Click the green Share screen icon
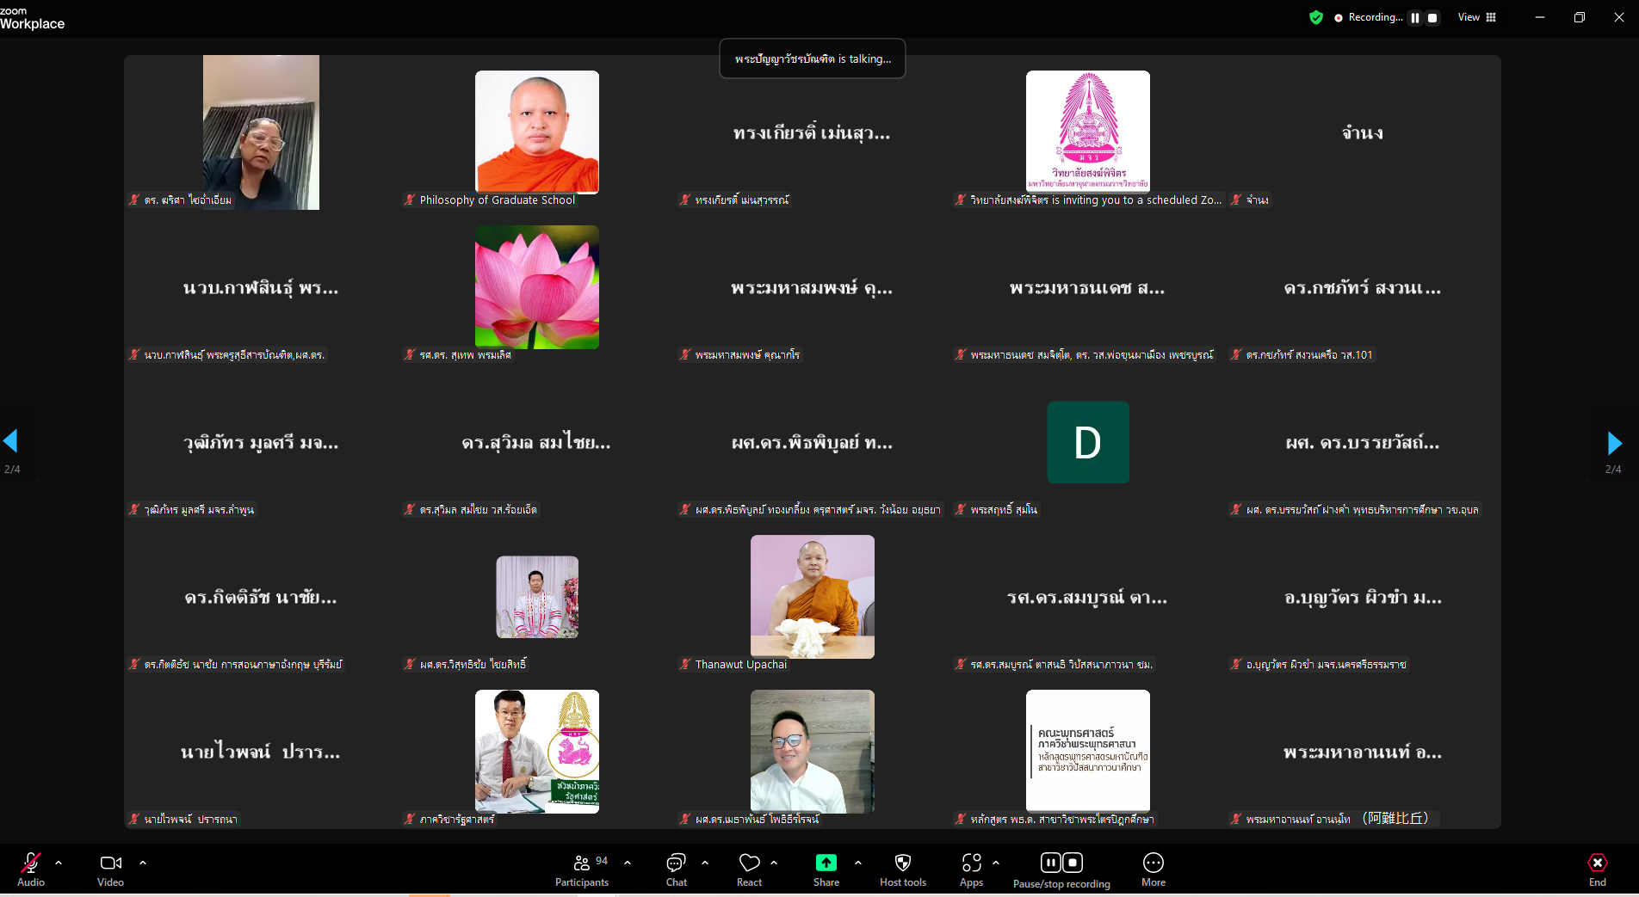 826,863
